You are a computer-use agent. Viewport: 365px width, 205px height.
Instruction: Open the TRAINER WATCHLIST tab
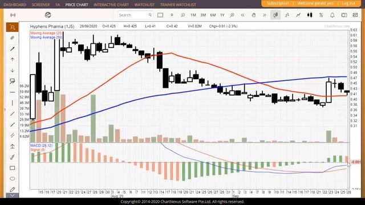(178, 5)
